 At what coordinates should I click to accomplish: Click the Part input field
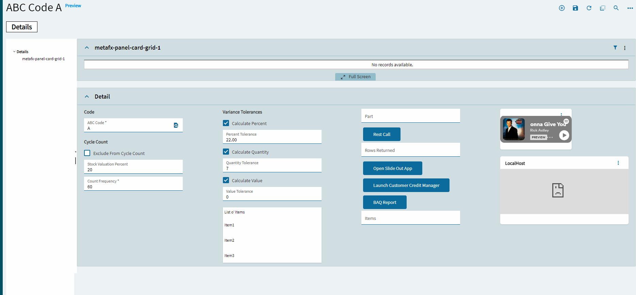click(411, 116)
